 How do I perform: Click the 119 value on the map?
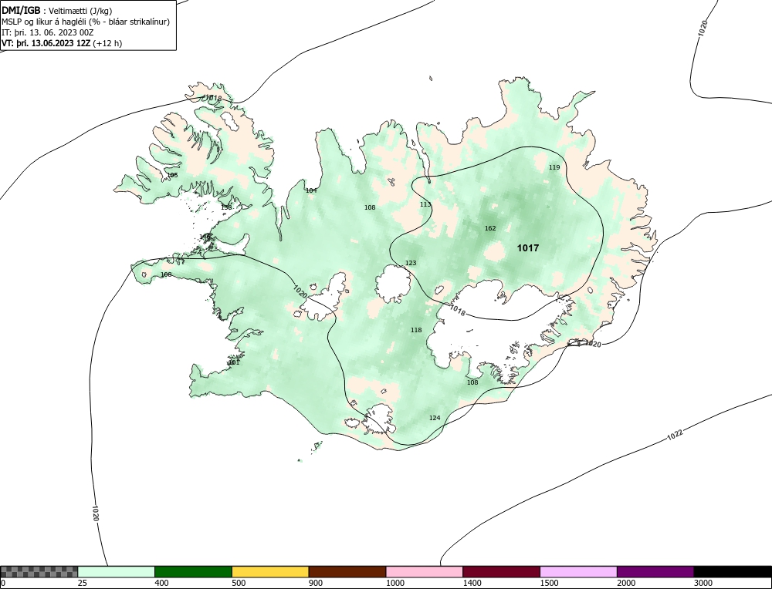554,167
